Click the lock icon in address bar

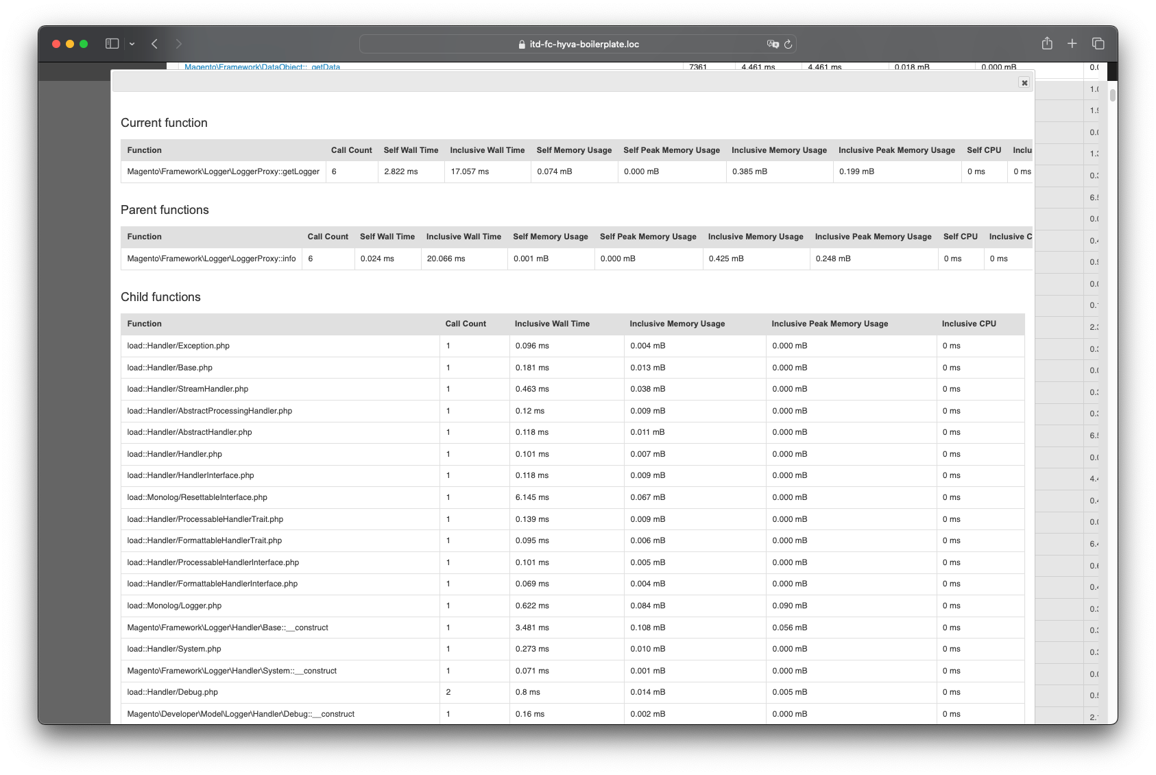pos(522,44)
